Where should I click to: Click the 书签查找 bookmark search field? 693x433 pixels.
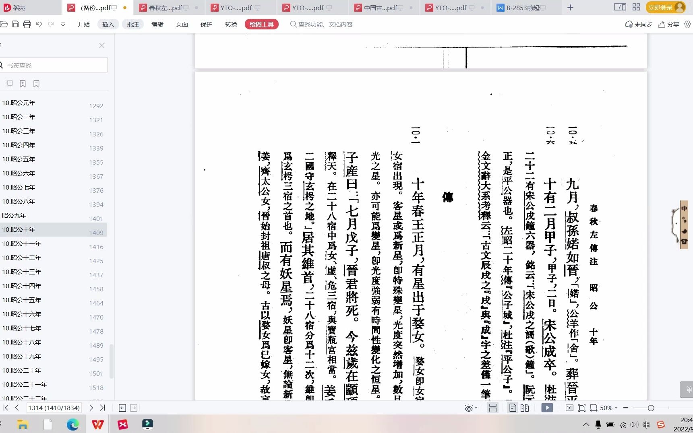click(x=54, y=65)
